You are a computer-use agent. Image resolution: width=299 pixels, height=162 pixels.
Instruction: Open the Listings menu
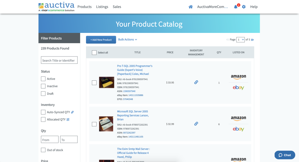click(102, 7)
